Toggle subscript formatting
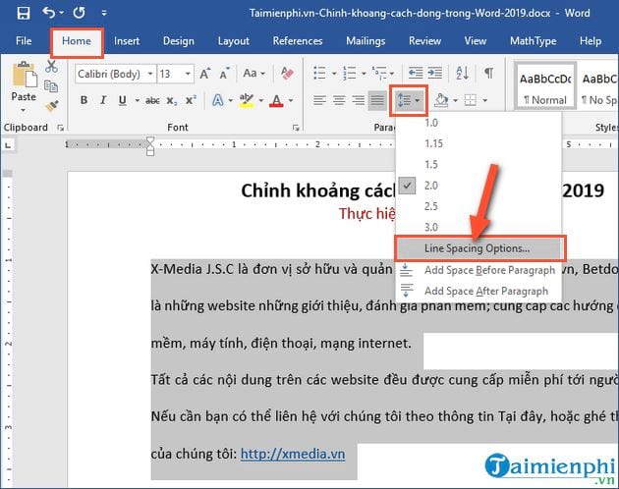The image size is (619, 489). point(171,100)
